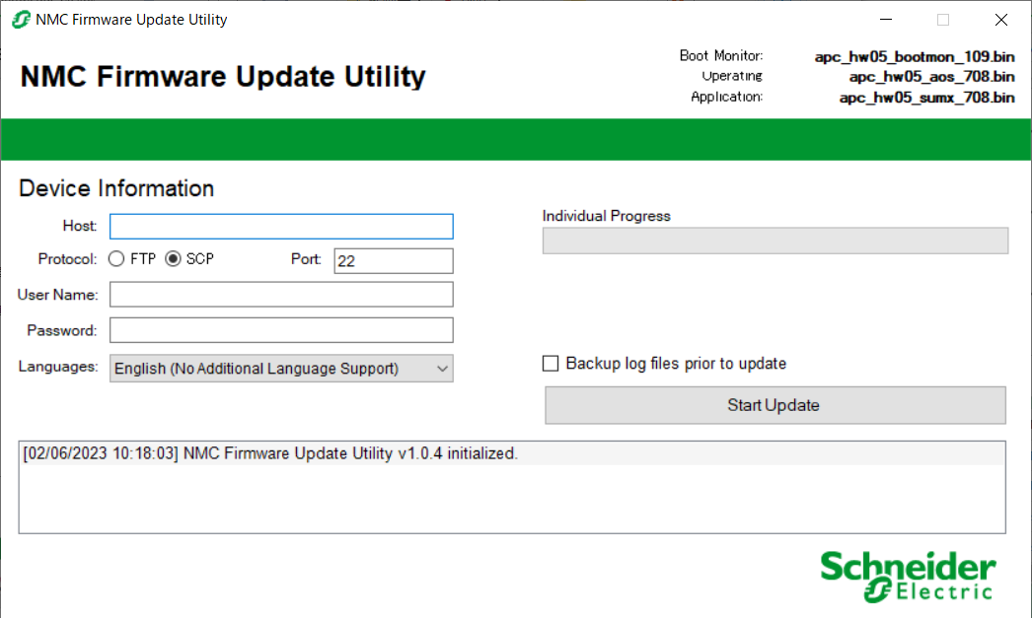Click into the Password field
1032x618 pixels.
click(281, 330)
